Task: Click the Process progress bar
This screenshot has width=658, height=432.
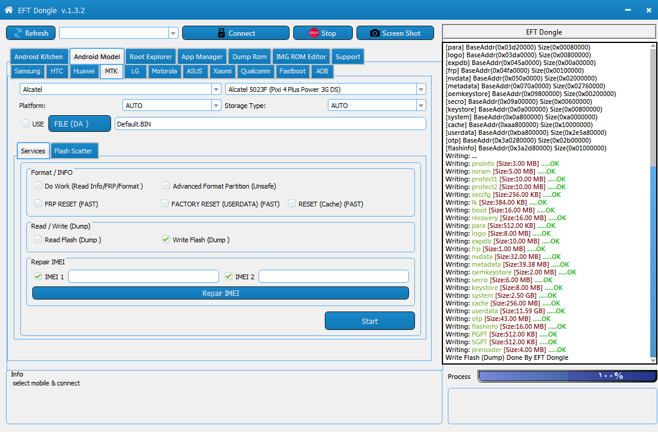Action: click(x=567, y=376)
